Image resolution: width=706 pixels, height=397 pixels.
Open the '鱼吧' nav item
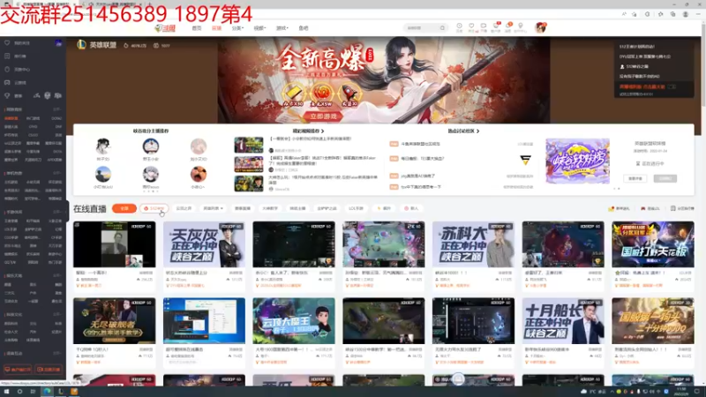coord(304,28)
